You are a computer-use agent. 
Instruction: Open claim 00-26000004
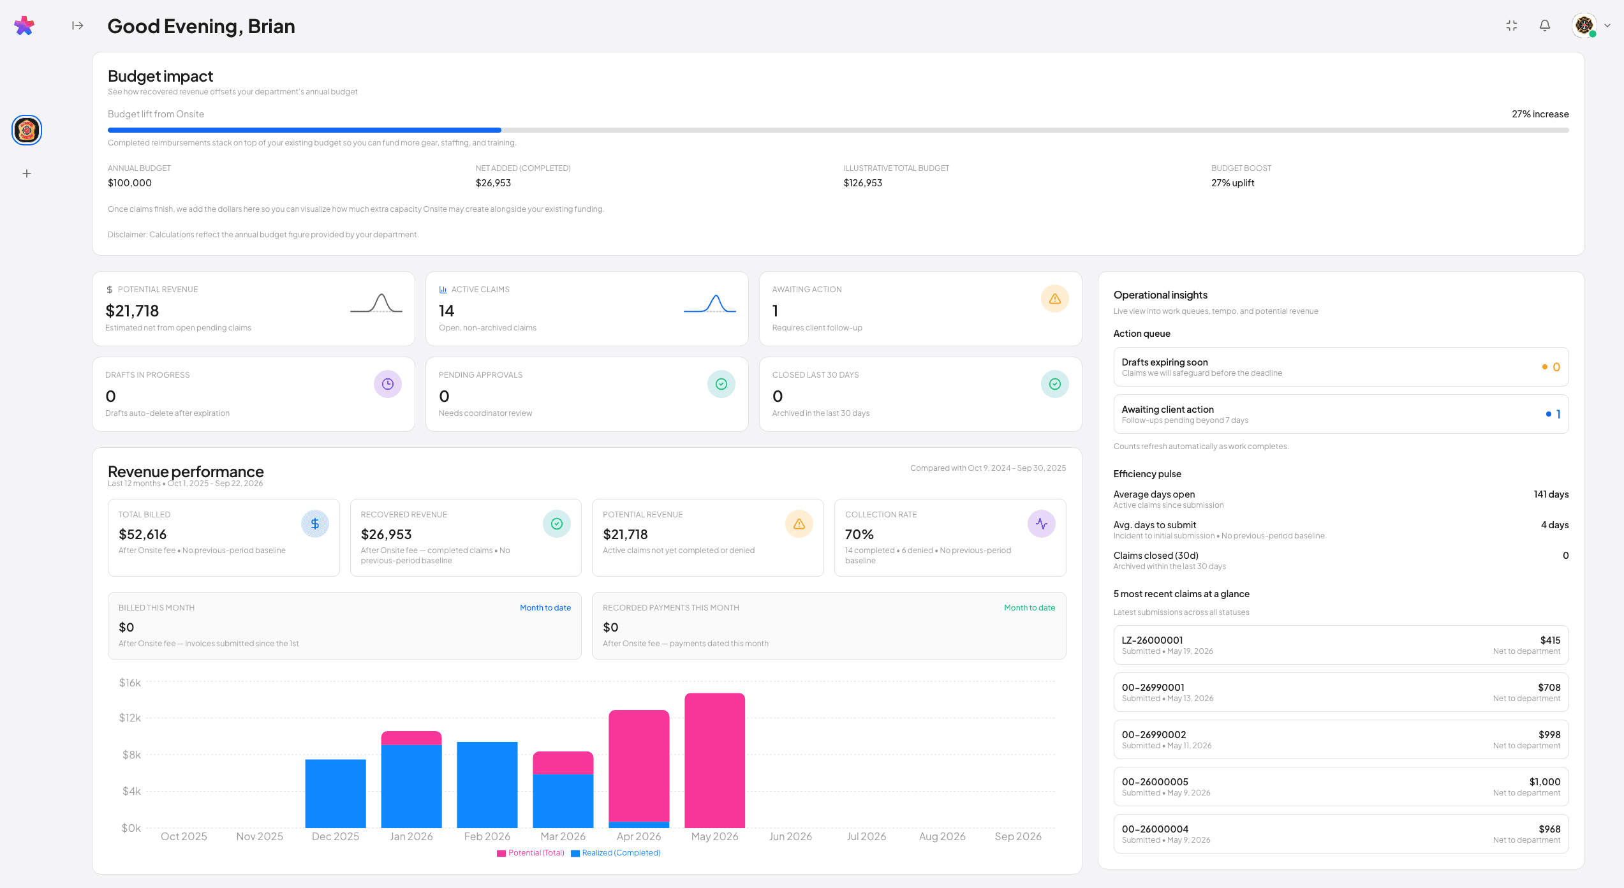tap(1341, 834)
